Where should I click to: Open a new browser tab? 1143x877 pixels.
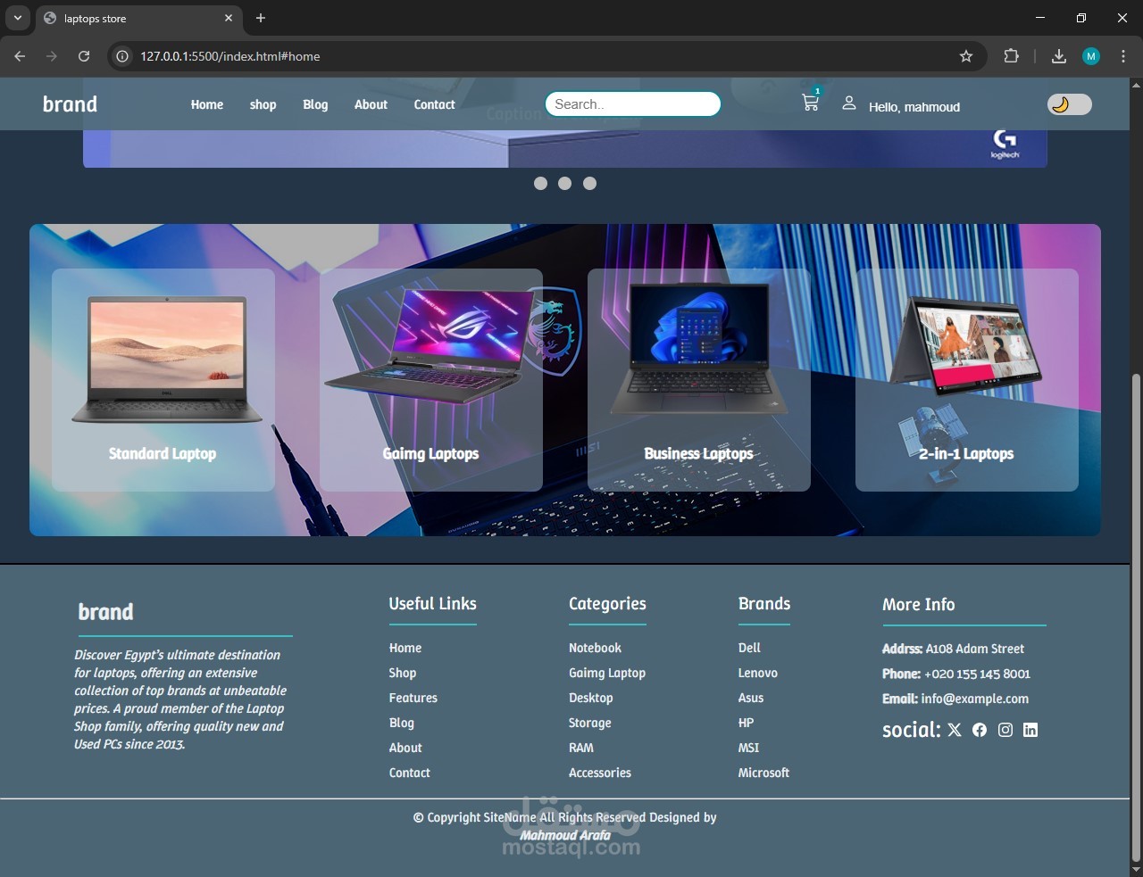click(x=261, y=18)
